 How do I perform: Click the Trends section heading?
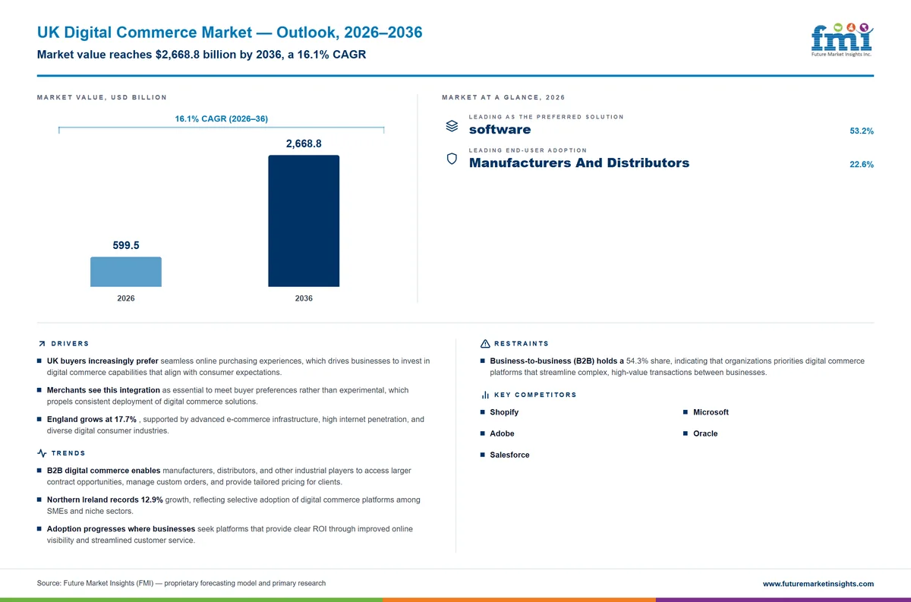(x=68, y=453)
